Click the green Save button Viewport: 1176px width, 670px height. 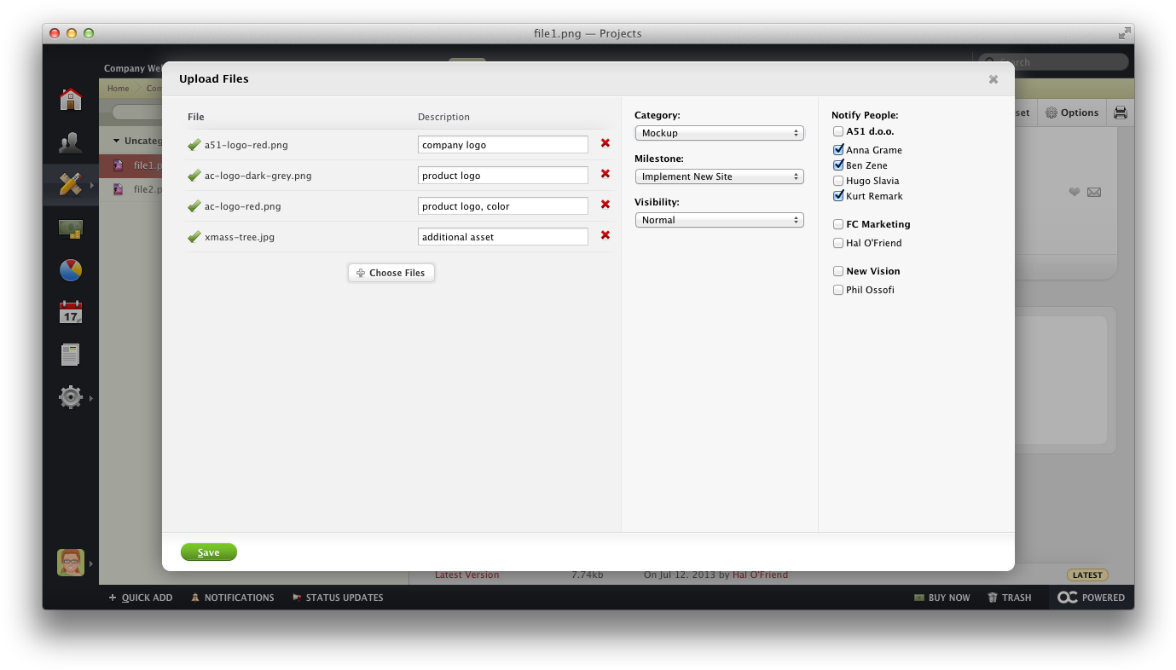click(209, 552)
